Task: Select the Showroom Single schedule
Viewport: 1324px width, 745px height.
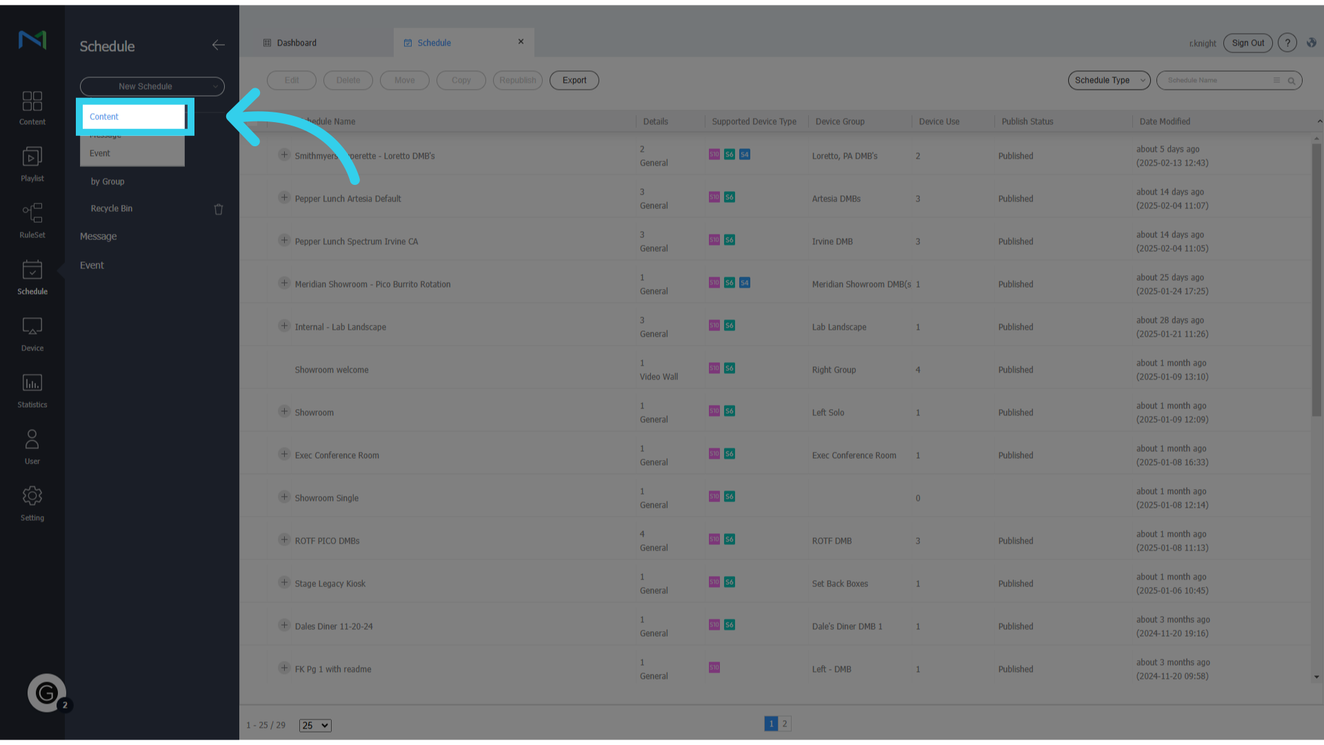Action: 327,498
